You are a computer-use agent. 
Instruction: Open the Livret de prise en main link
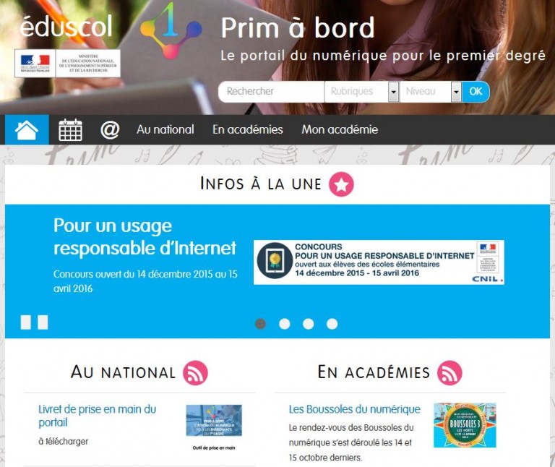point(98,416)
